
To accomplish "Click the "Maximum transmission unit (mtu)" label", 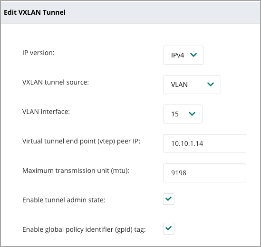I will 76,171.
